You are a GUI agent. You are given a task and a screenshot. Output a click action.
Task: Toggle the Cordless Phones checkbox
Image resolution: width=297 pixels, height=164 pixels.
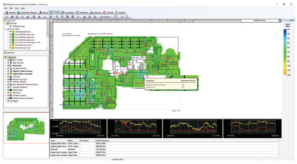tap(8, 68)
